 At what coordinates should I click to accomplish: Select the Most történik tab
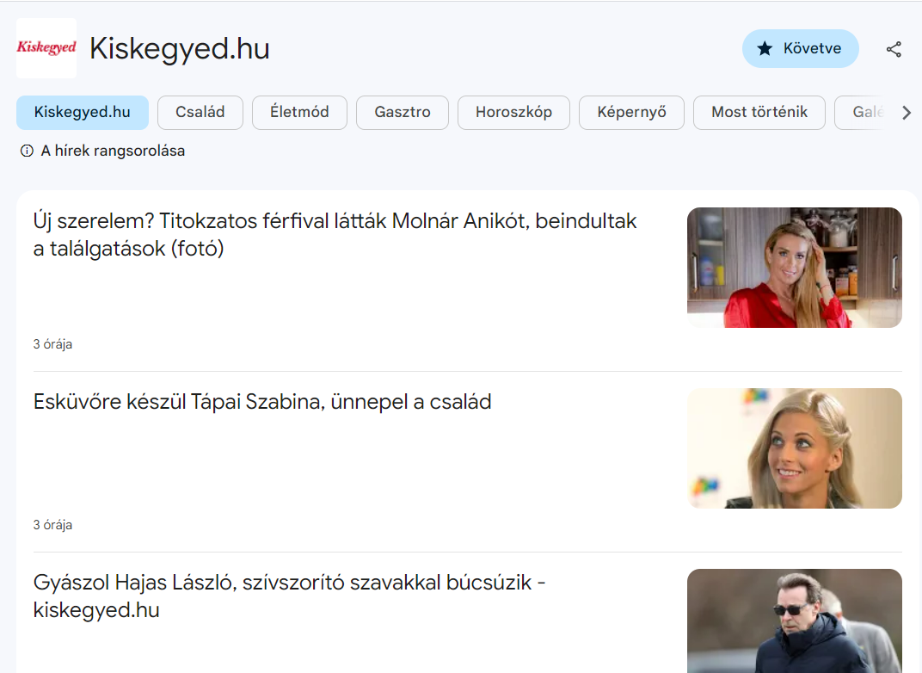(x=759, y=113)
